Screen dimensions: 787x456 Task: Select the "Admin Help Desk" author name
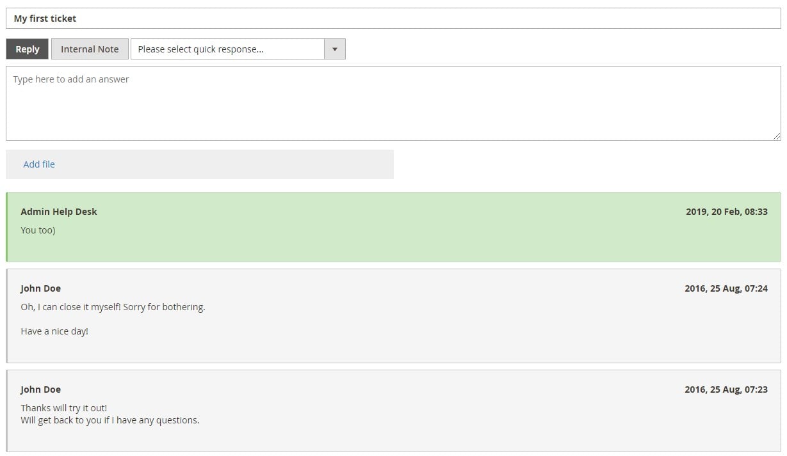coord(59,212)
